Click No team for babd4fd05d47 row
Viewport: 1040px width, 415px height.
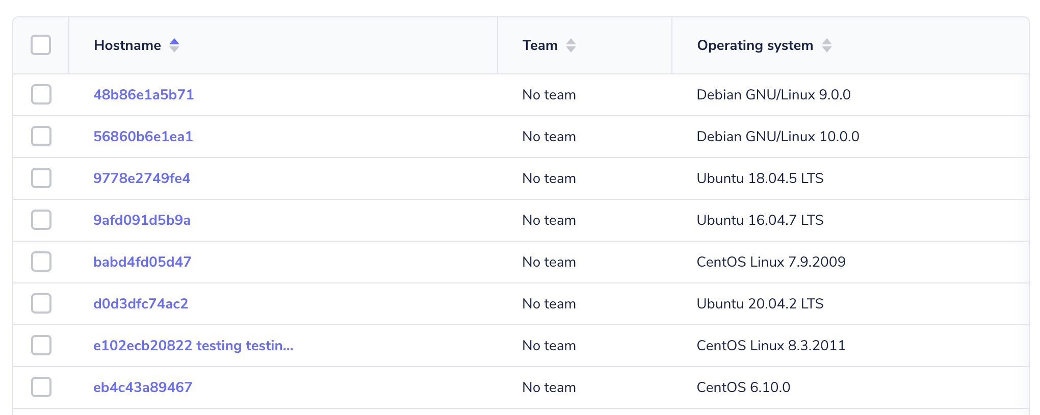[548, 262]
